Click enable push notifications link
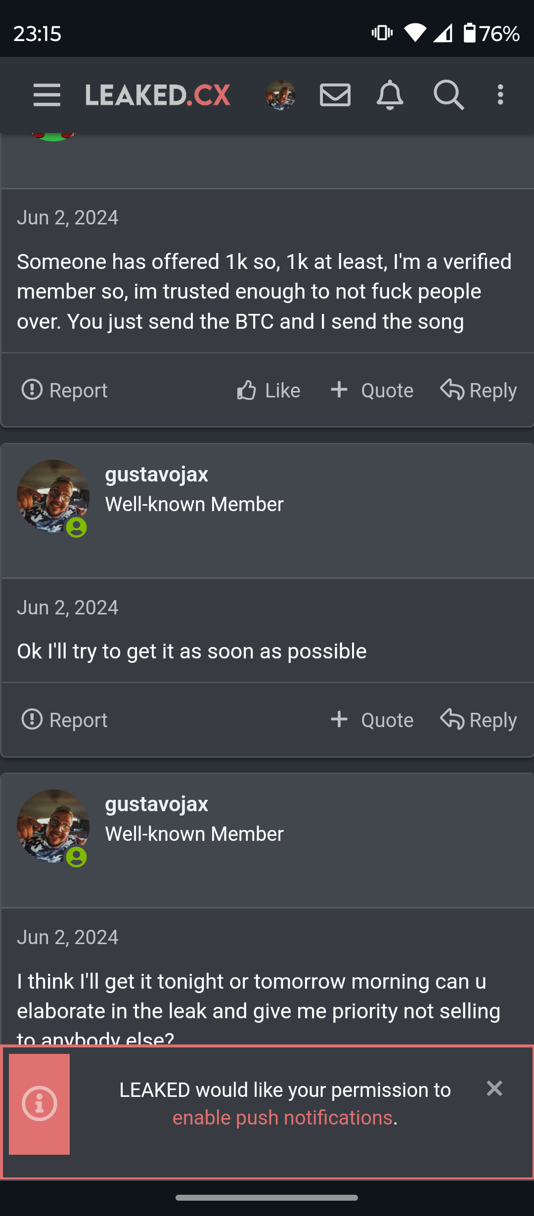Image resolution: width=534 pixels, height=1216 pixels. [x=282, y=1118]
